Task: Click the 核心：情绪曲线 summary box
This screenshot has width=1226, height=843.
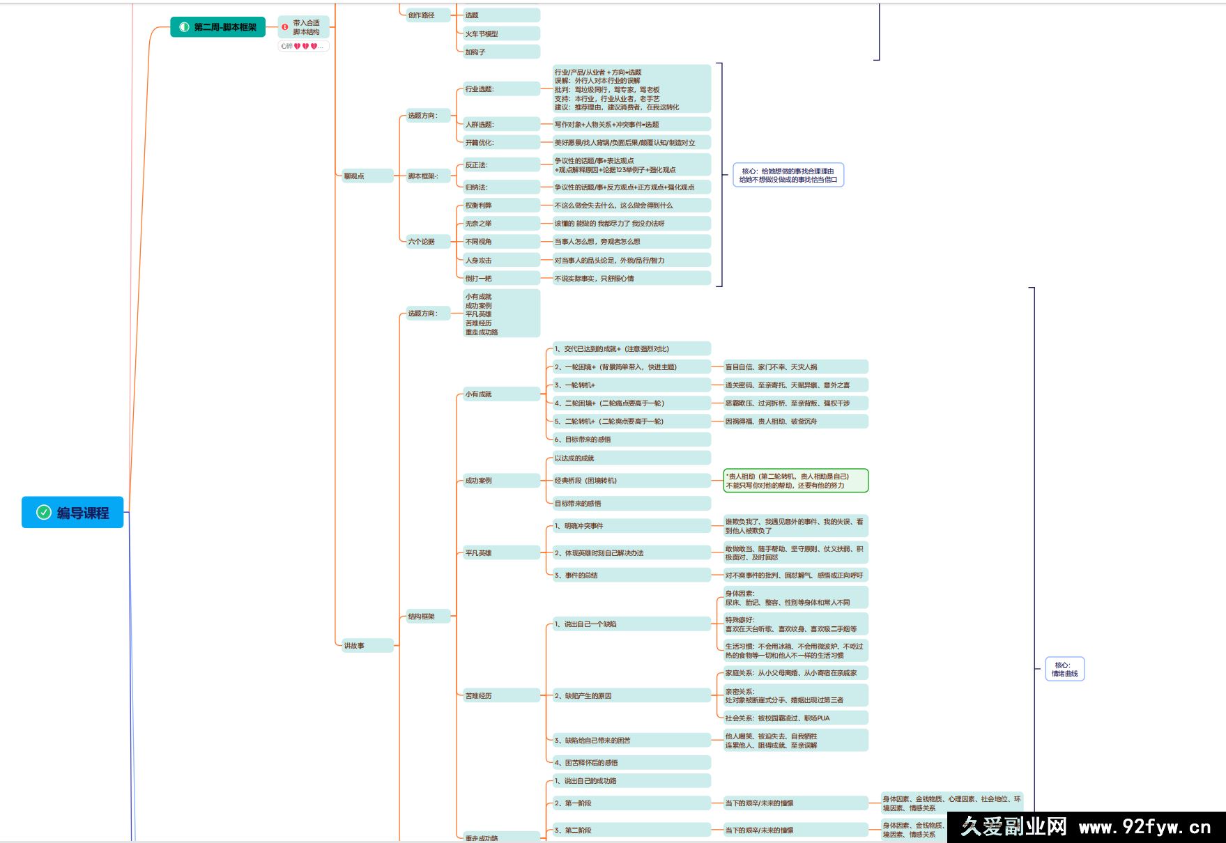Action: (1064, 670)
